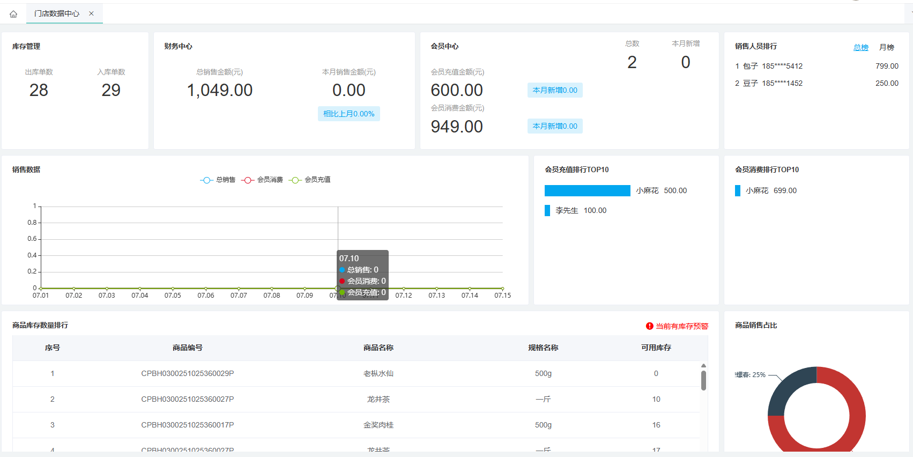Click 小麻花 699.00 consumption ranking bar

[738, 190]
